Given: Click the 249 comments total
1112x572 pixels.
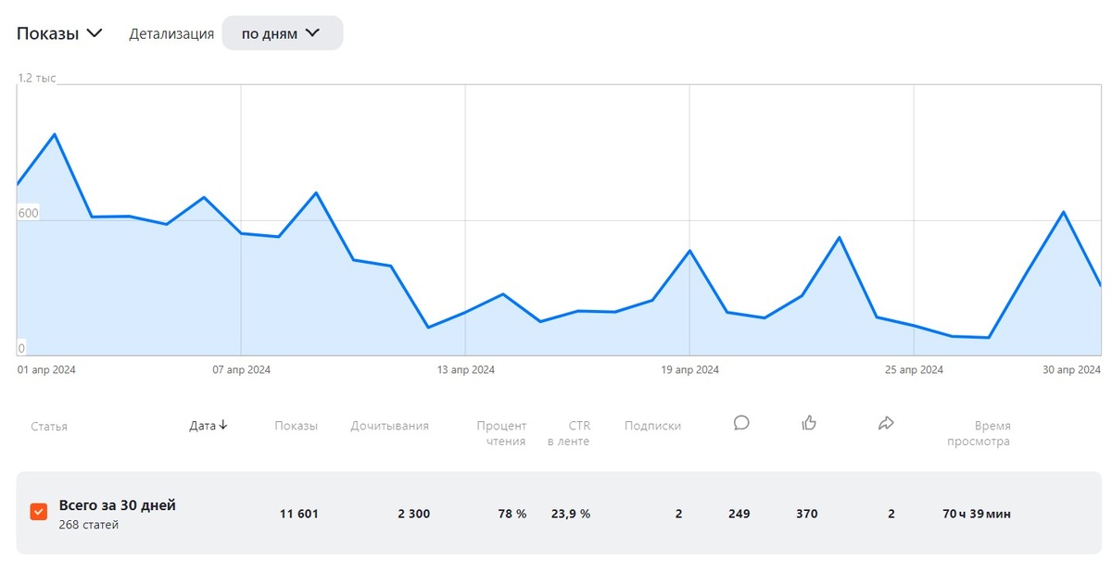Looking at the screenshot, I should pos(739,514).
